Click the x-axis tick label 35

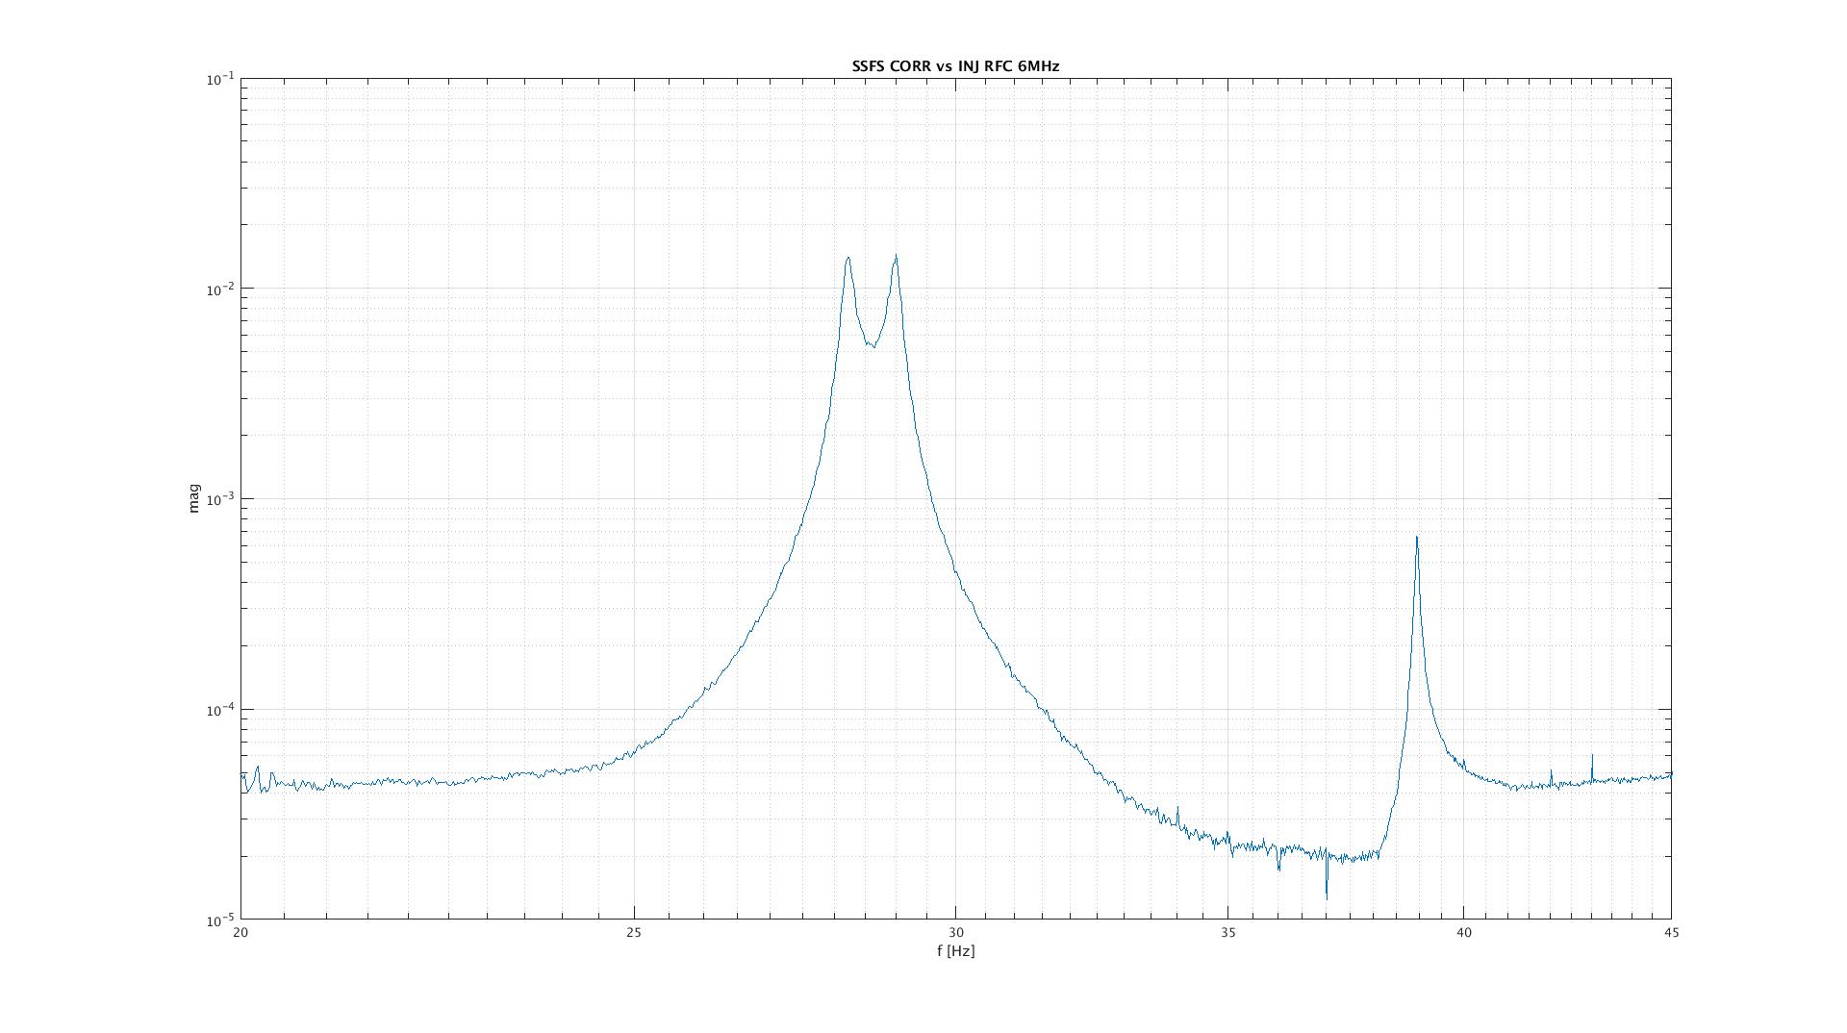(x=1227, y=933)
